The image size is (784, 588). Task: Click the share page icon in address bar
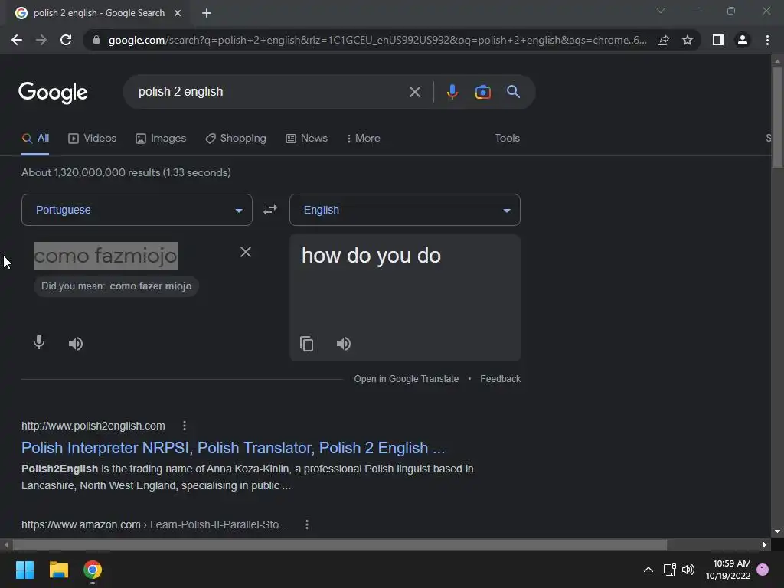(663, 40)
